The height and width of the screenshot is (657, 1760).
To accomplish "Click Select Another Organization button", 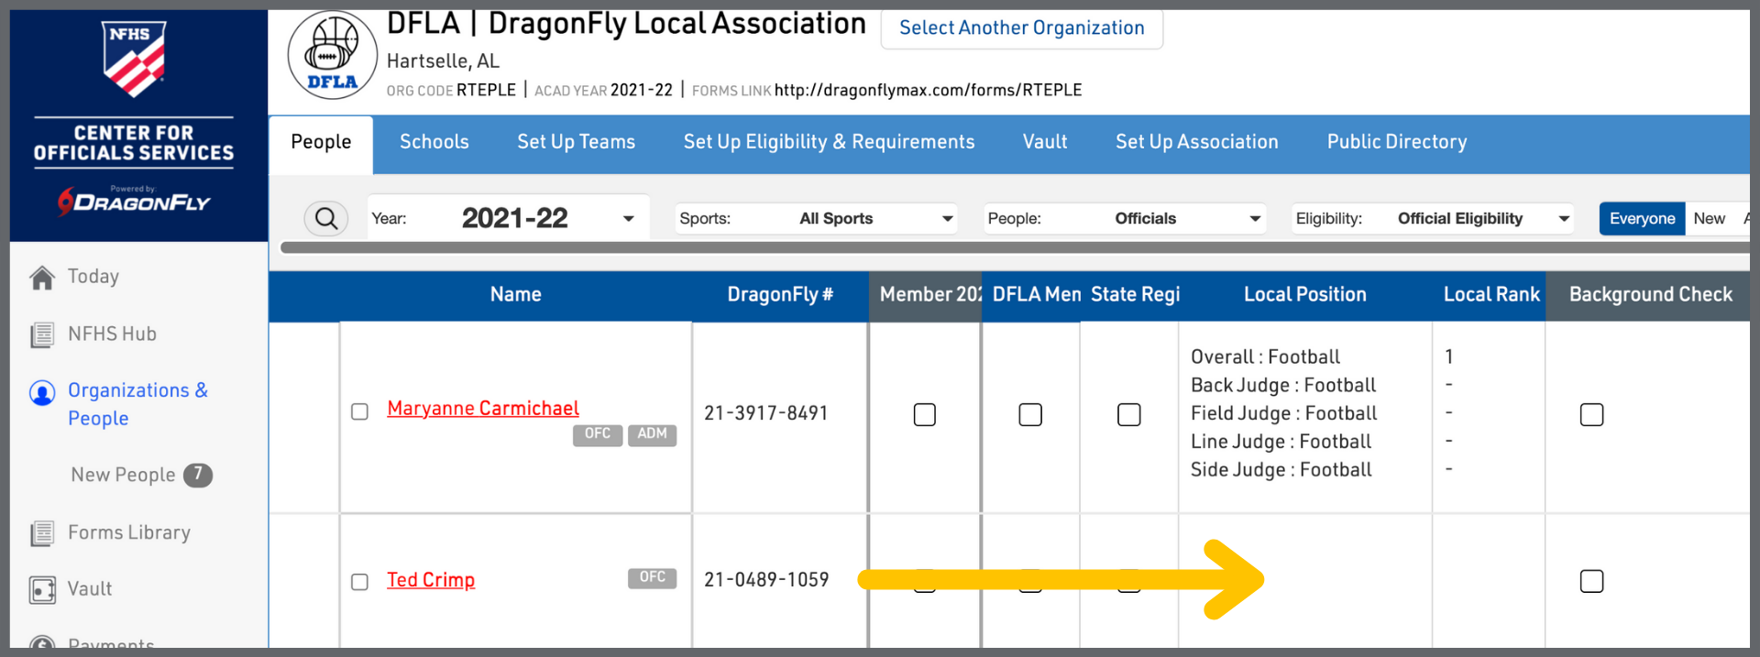I will click(x=1021, y=28).
